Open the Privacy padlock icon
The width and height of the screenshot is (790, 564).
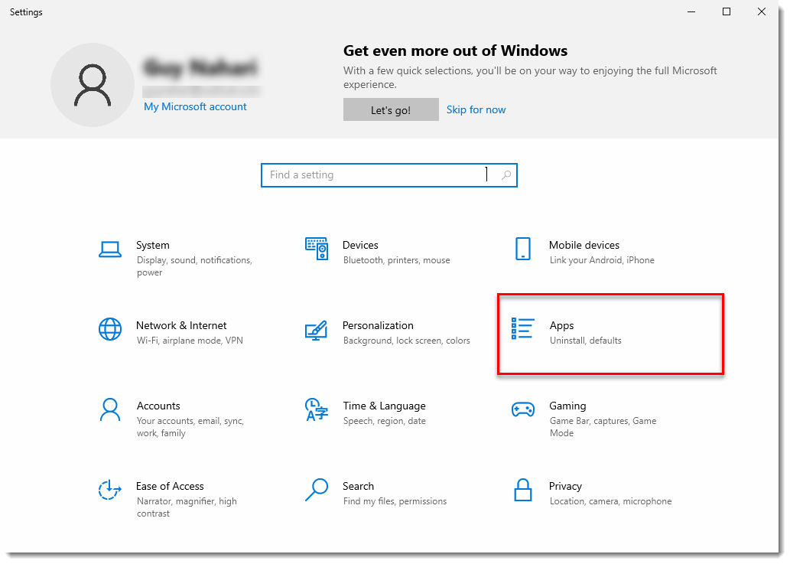coord(523,490)
